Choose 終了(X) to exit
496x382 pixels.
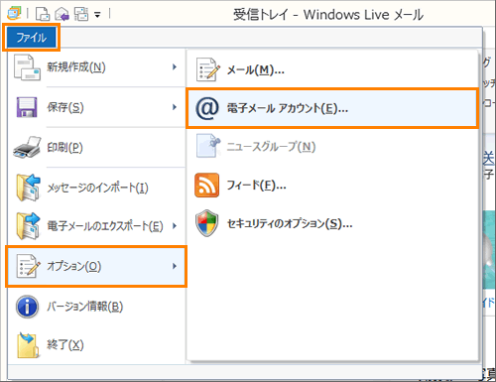coord(96,345)
